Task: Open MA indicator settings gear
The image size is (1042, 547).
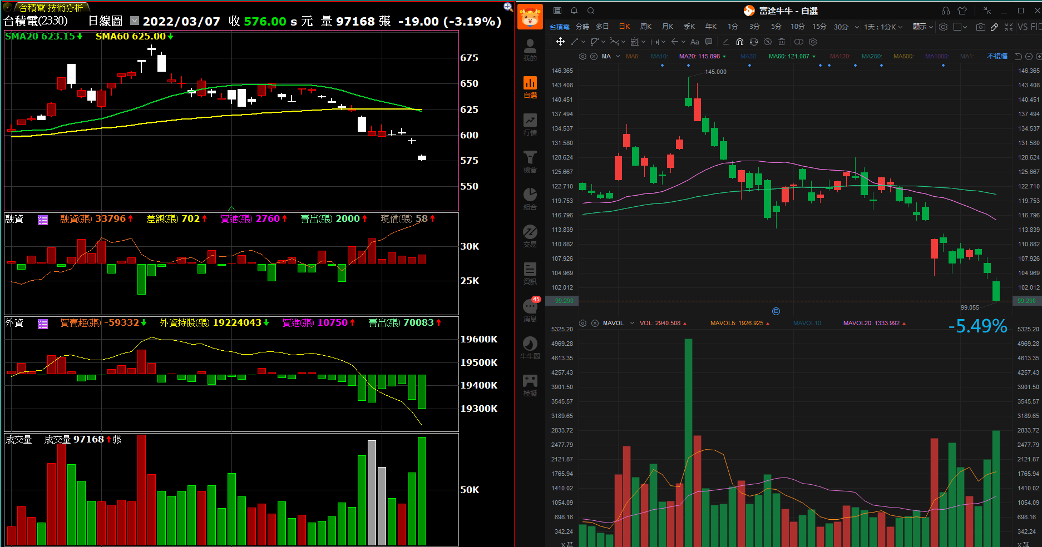Action: [582, 56]
